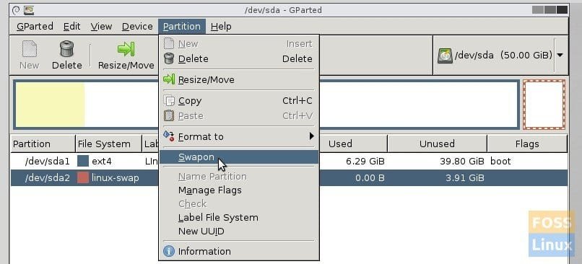
Task: Click Label File System option
Action: (x=218, y=218)
